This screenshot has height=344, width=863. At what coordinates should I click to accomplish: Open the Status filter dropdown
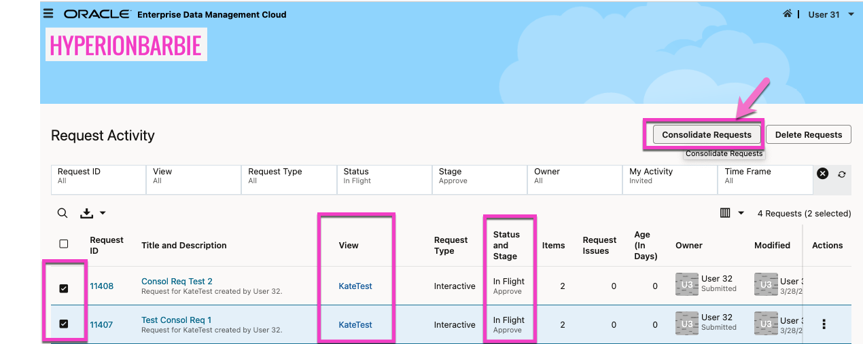tap(383, 176)
